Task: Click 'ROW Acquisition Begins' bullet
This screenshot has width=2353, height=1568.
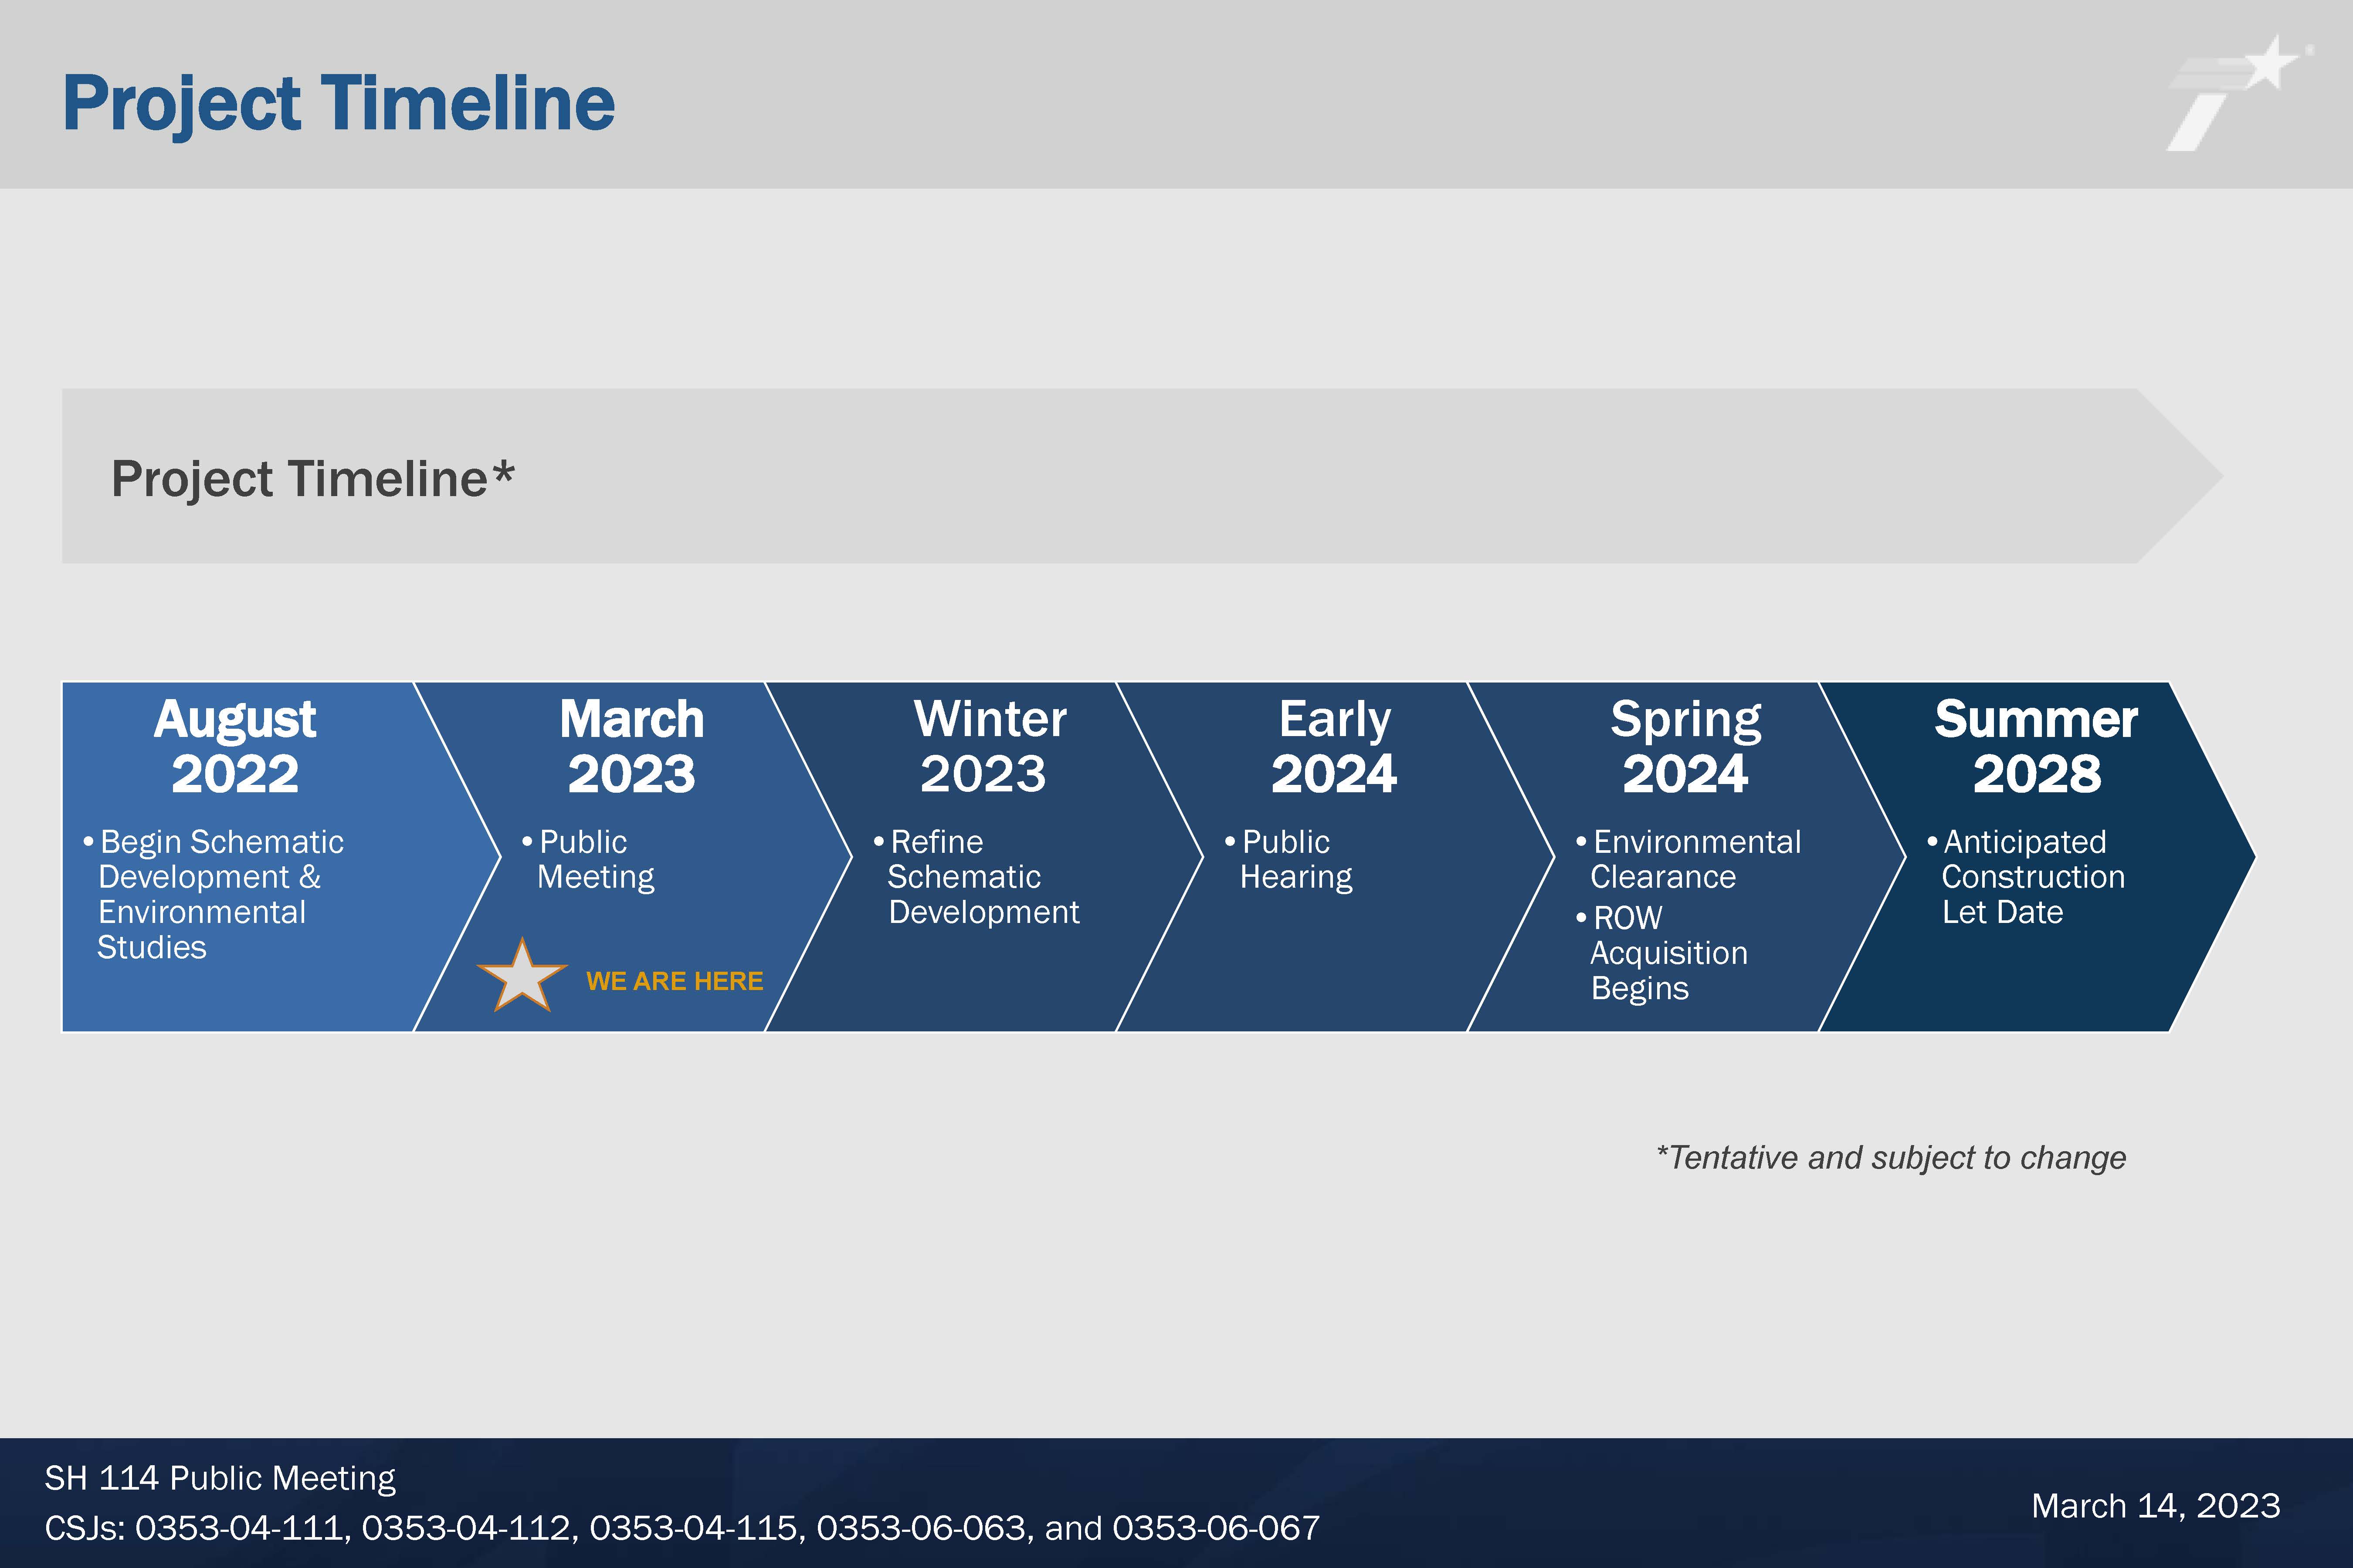Action: pyautogui.click(x=1662, y=953)
